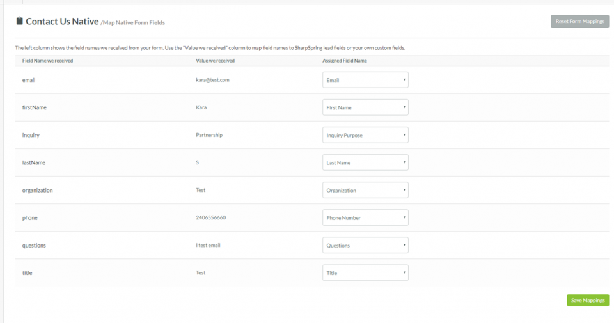
Task: Click the I test email value text
Action: [x=208, y=245]
